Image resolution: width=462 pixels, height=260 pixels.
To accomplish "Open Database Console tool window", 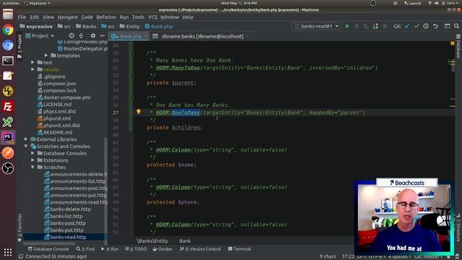I will [x=48, y=249].
